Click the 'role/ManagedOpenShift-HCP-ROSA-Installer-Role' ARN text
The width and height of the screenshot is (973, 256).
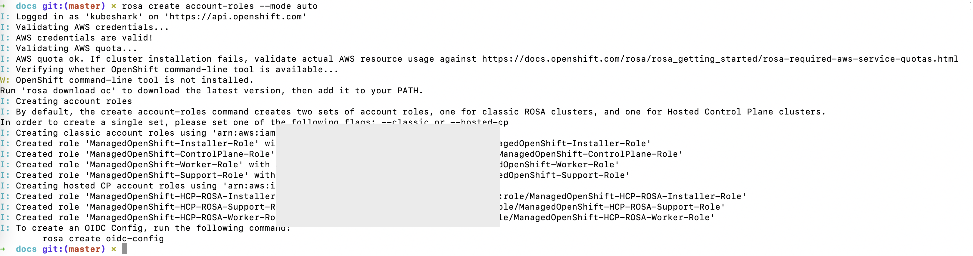point(622,196)
